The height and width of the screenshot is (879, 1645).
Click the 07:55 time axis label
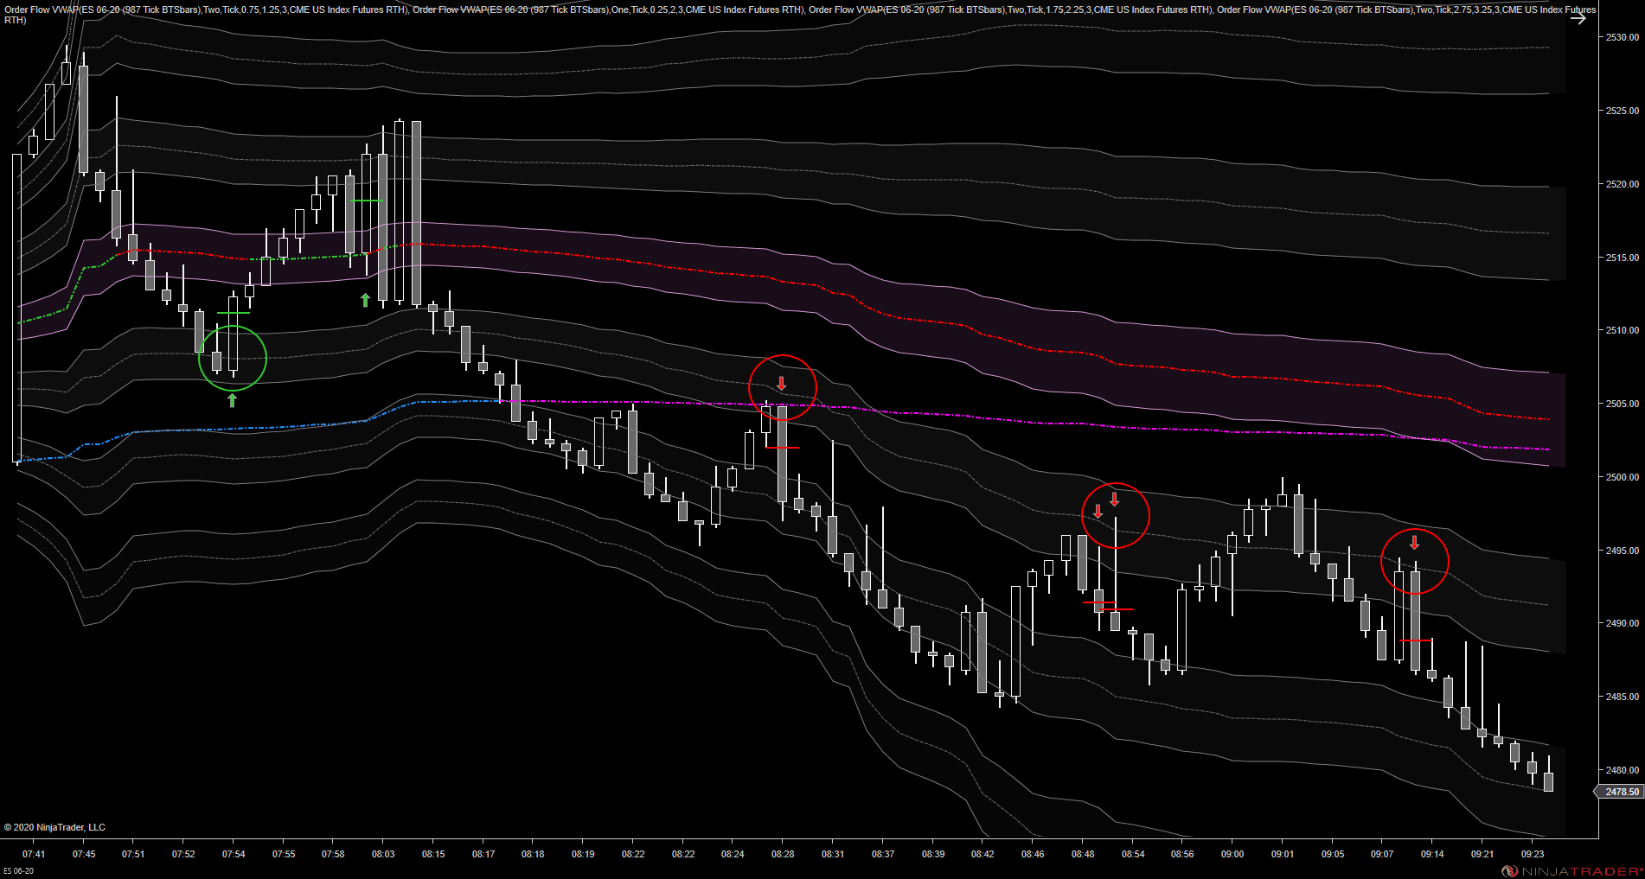click(284, 854)
